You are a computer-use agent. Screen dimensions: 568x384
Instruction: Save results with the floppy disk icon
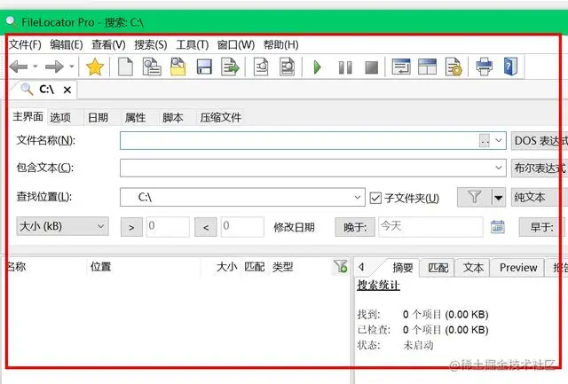(204, 67)
